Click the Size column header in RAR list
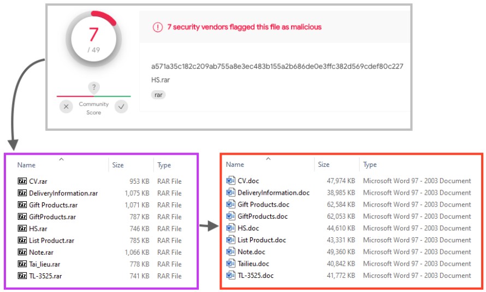Viewport: 486px width, 292px height. [118, 165]
